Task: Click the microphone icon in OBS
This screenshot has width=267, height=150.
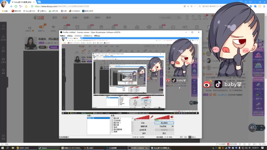Action: (152, 117)
